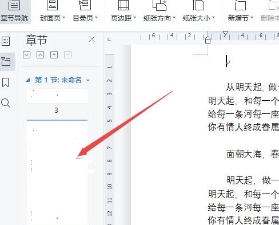Open the 页边距 margins dropdown

click(x=123, y=18)
